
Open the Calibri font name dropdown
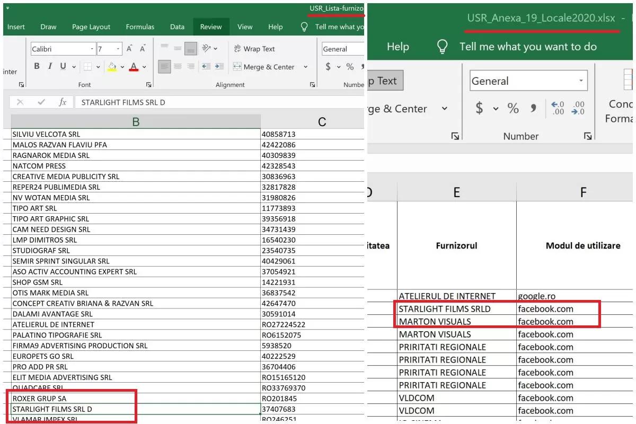92,49
